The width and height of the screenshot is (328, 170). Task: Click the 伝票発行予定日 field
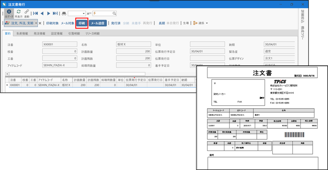(207, 51)
